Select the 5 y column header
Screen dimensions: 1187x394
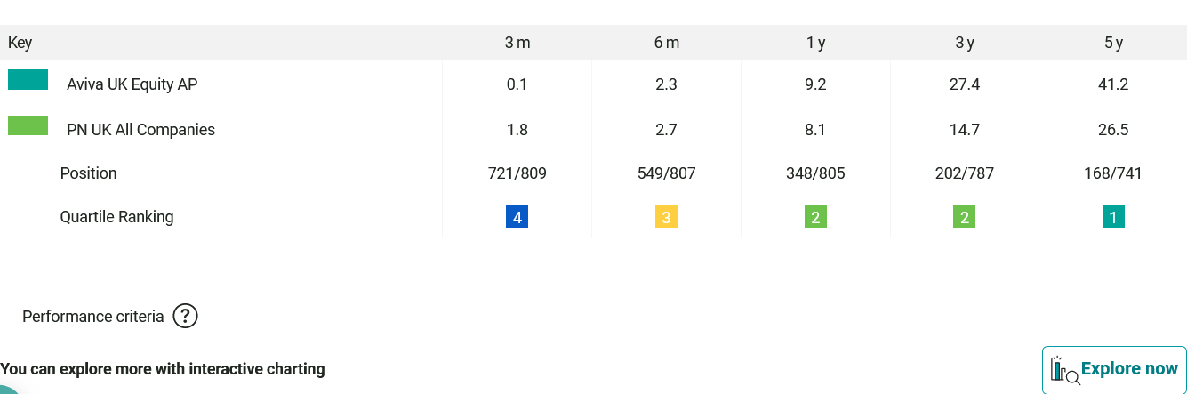[x=1113, y=43]
